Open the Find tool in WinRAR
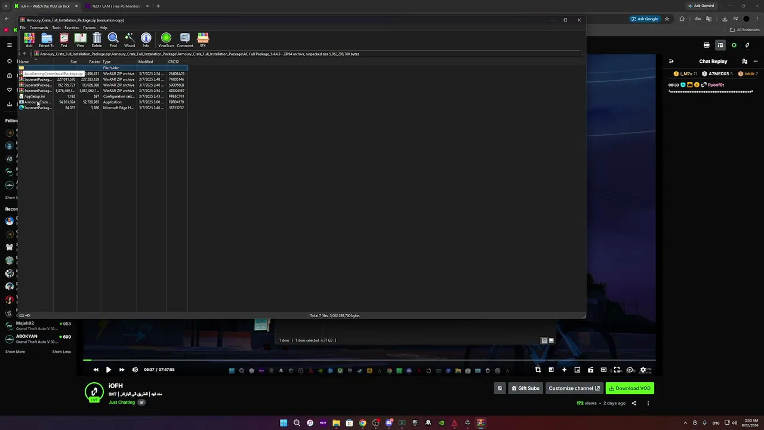The width and height of the screenshot is (764, 430). pos(113,40)
